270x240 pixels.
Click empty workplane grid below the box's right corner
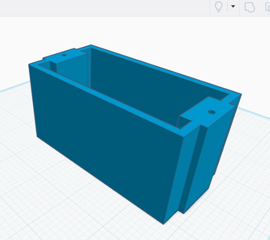(x=198, y=227)
